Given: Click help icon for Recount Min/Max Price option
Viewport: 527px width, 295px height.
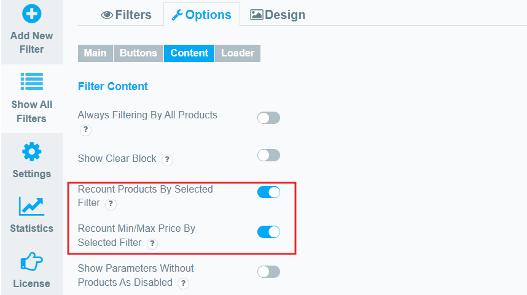Looking at the screenshot, I should click(x=152, y=243).
